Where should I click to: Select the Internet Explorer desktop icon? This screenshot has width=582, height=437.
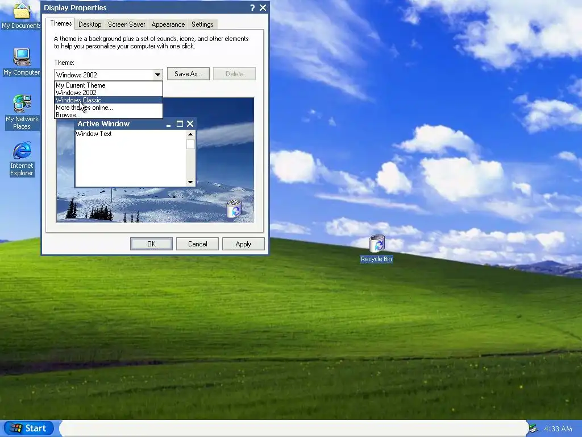pyautogui.click(x=22, y=159)
